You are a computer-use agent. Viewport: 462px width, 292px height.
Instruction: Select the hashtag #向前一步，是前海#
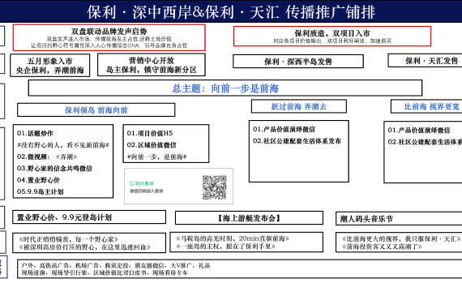point(156,157)
